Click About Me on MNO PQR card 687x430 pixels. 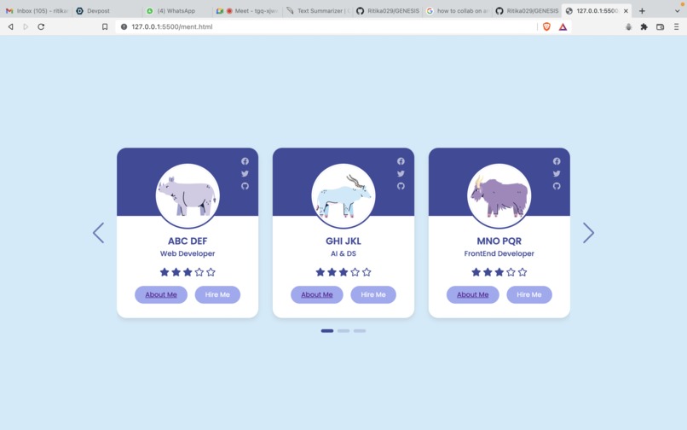click(473, 295)
